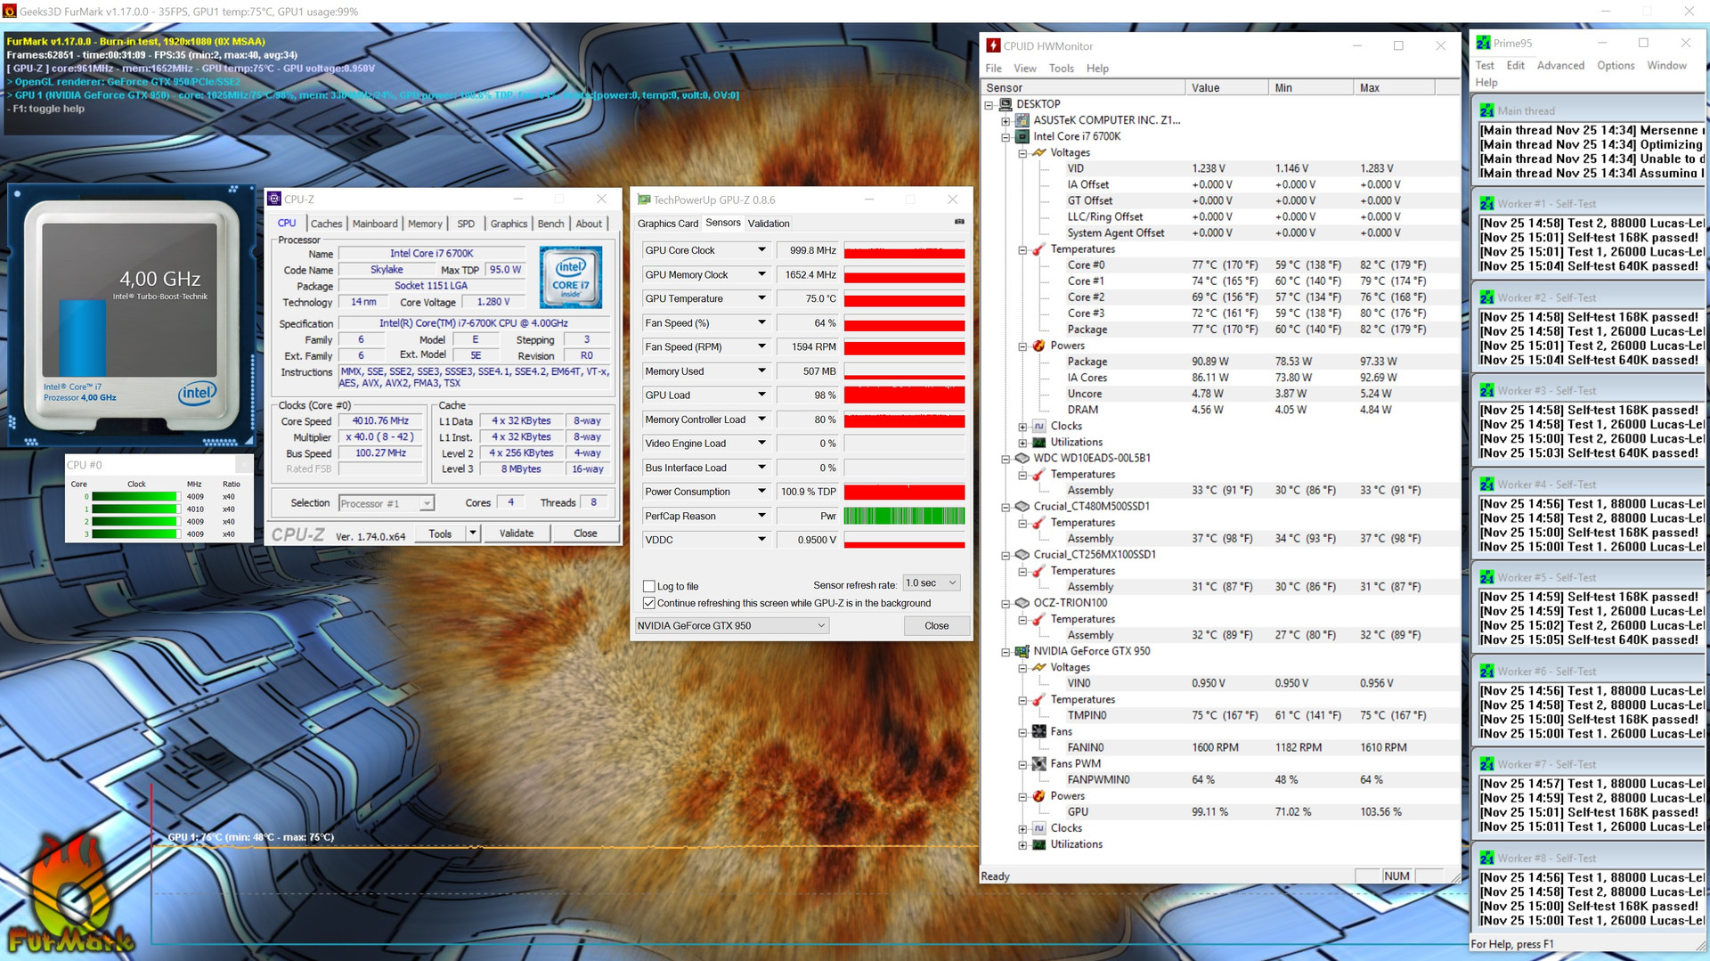Open the Advanced menu in Prime95
The width and height of the screenshot is (1710, 961).
(x=1560, y=66)
